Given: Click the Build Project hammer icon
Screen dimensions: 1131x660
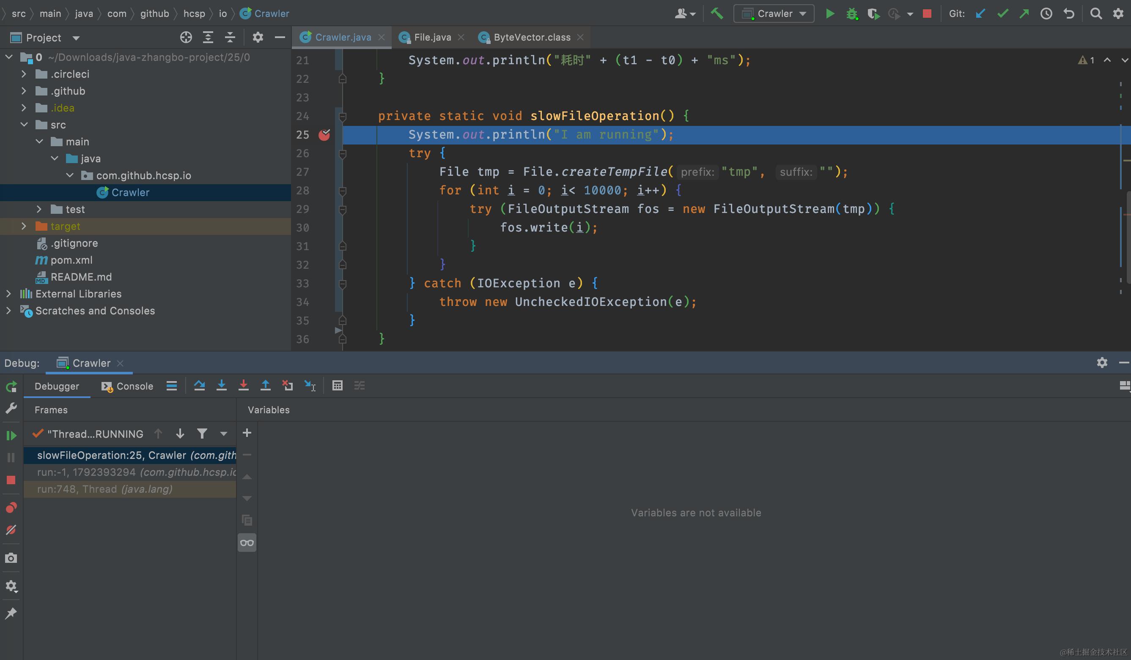Looking at the screenshot, I should [717, 14].
